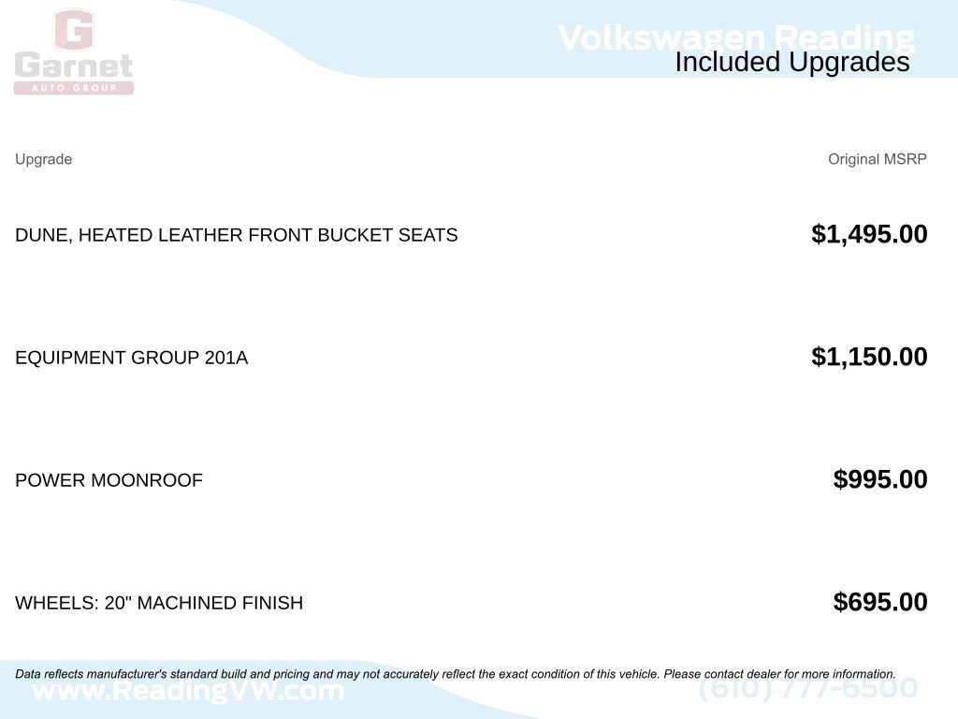The width and height of the screenshot is (958, 719).
Task: Click the $695.00 price
Action: 880,602
